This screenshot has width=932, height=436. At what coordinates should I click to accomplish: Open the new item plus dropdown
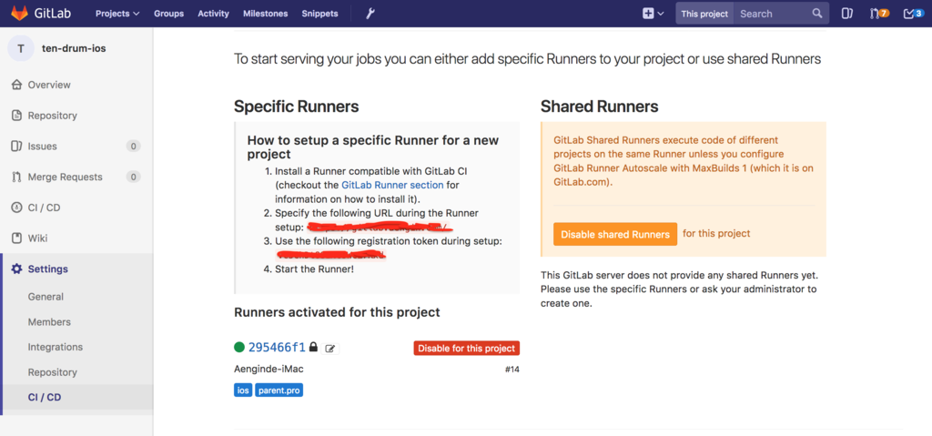tap(653, 13)
